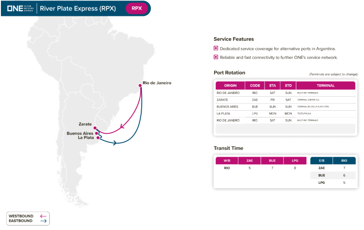Click the W/B header in Transit Time table
Screen dimensions: 364x230
(227, 161)
